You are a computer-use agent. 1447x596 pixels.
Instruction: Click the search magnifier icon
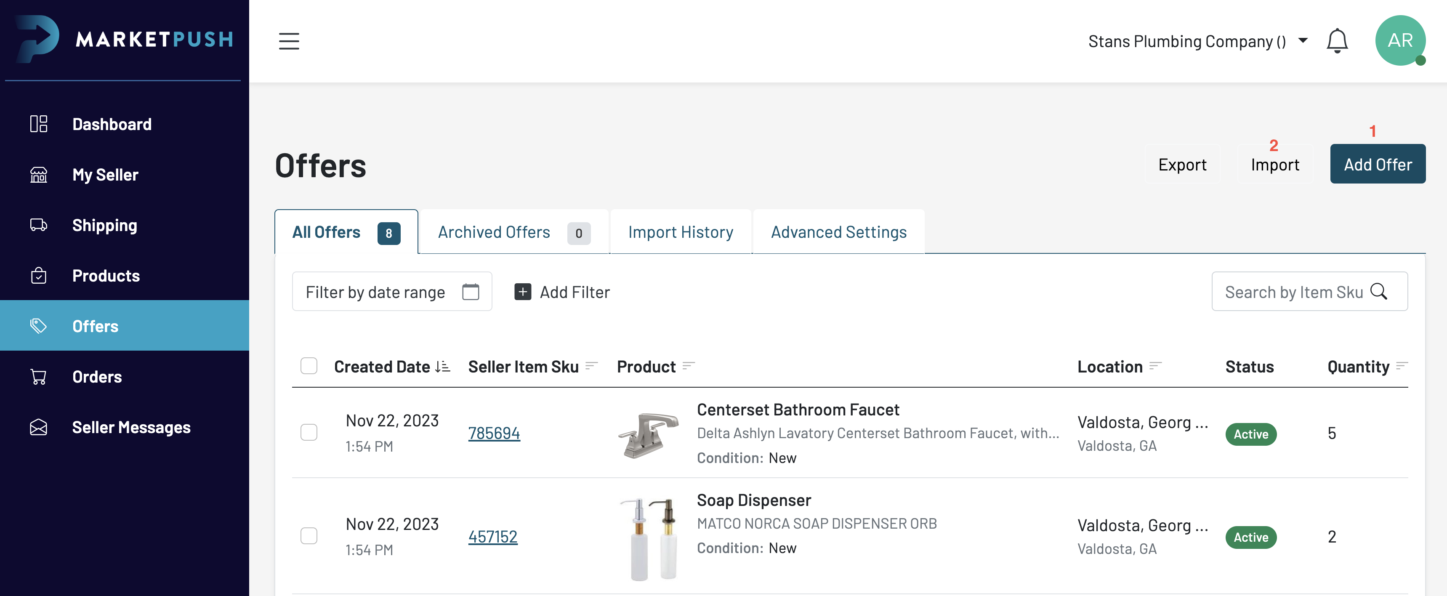point(1378,292)
